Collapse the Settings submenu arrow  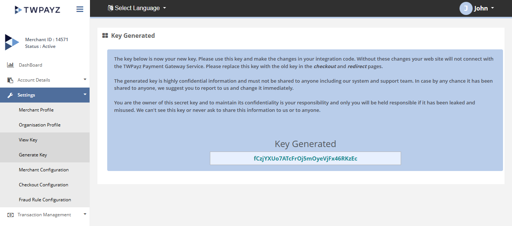click(x=85, y=94)
